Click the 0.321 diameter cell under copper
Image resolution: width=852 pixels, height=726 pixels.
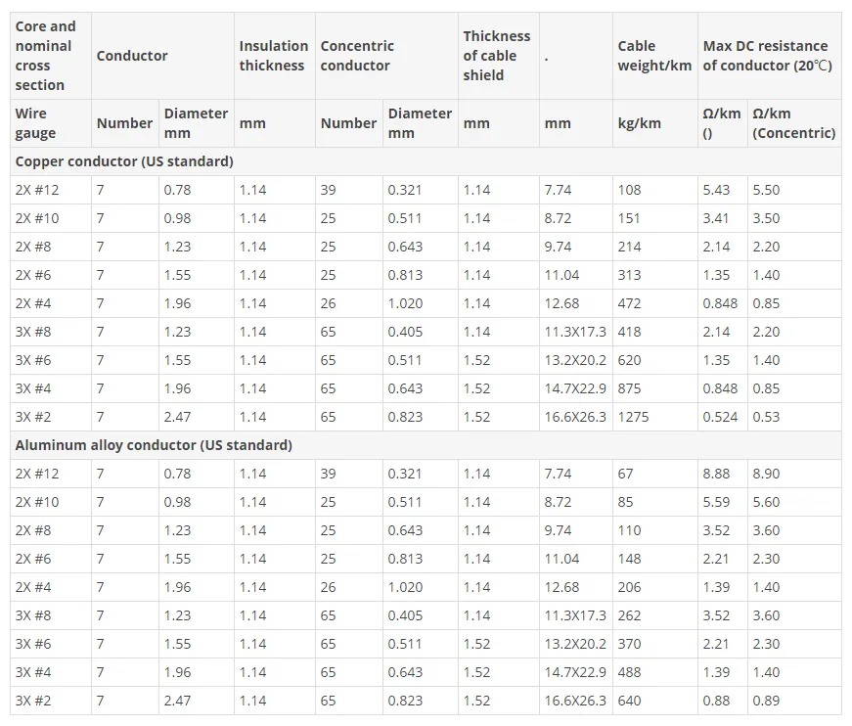point(405,190)
